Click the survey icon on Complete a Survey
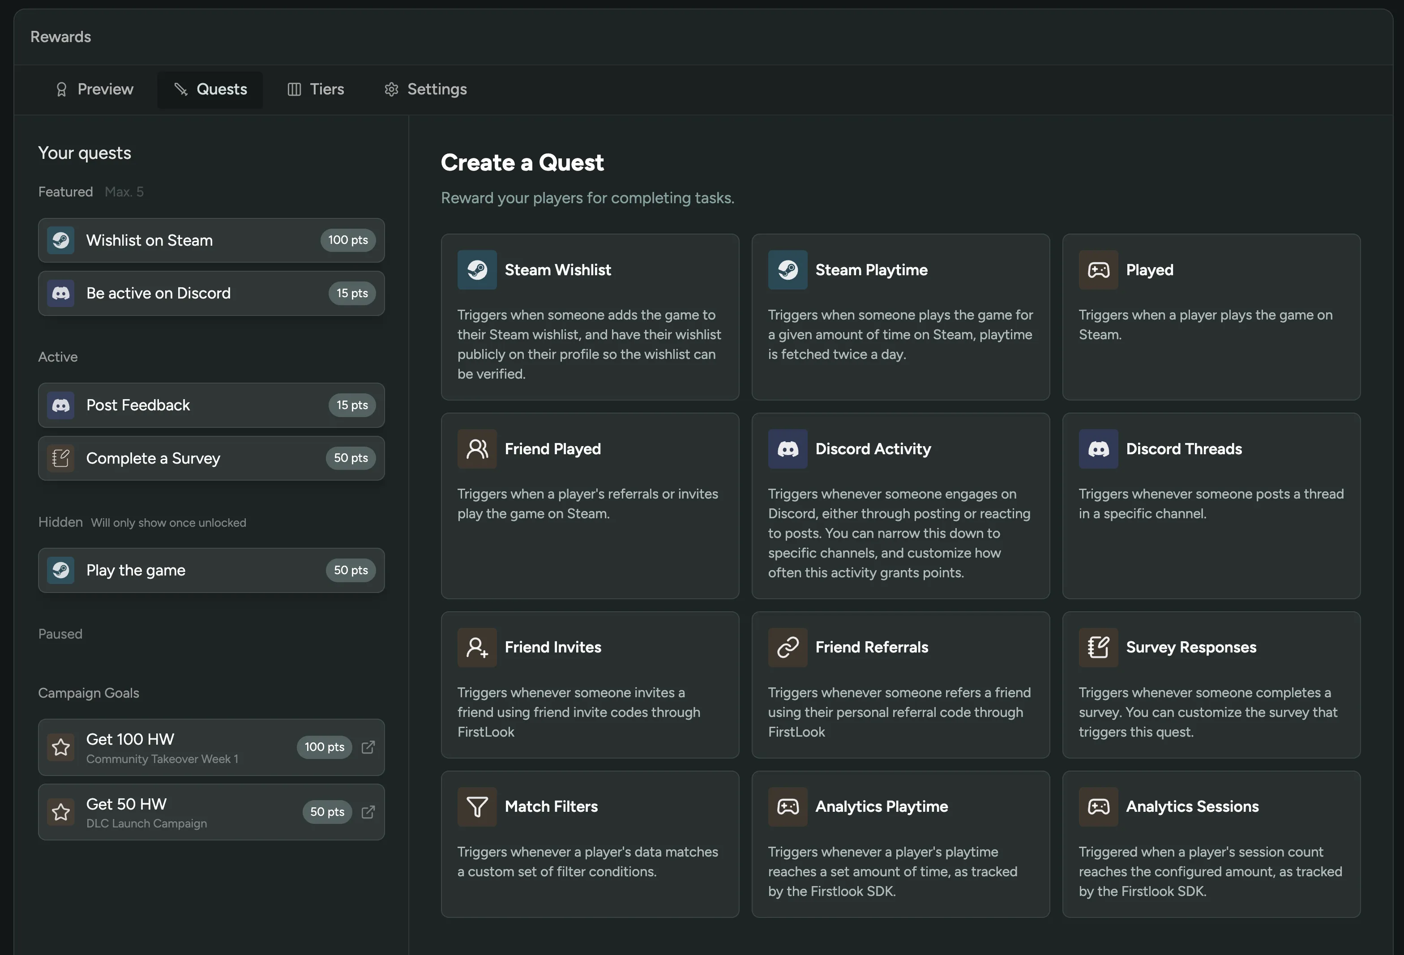Screen dimensions: 1404x955 (61, 458)
